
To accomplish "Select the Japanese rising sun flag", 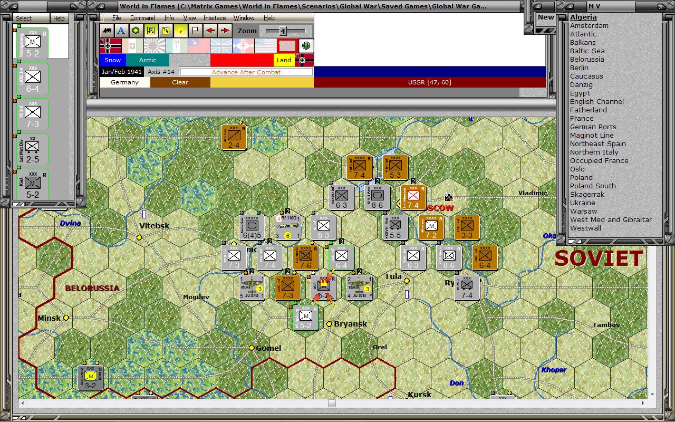I will point(155,46).
